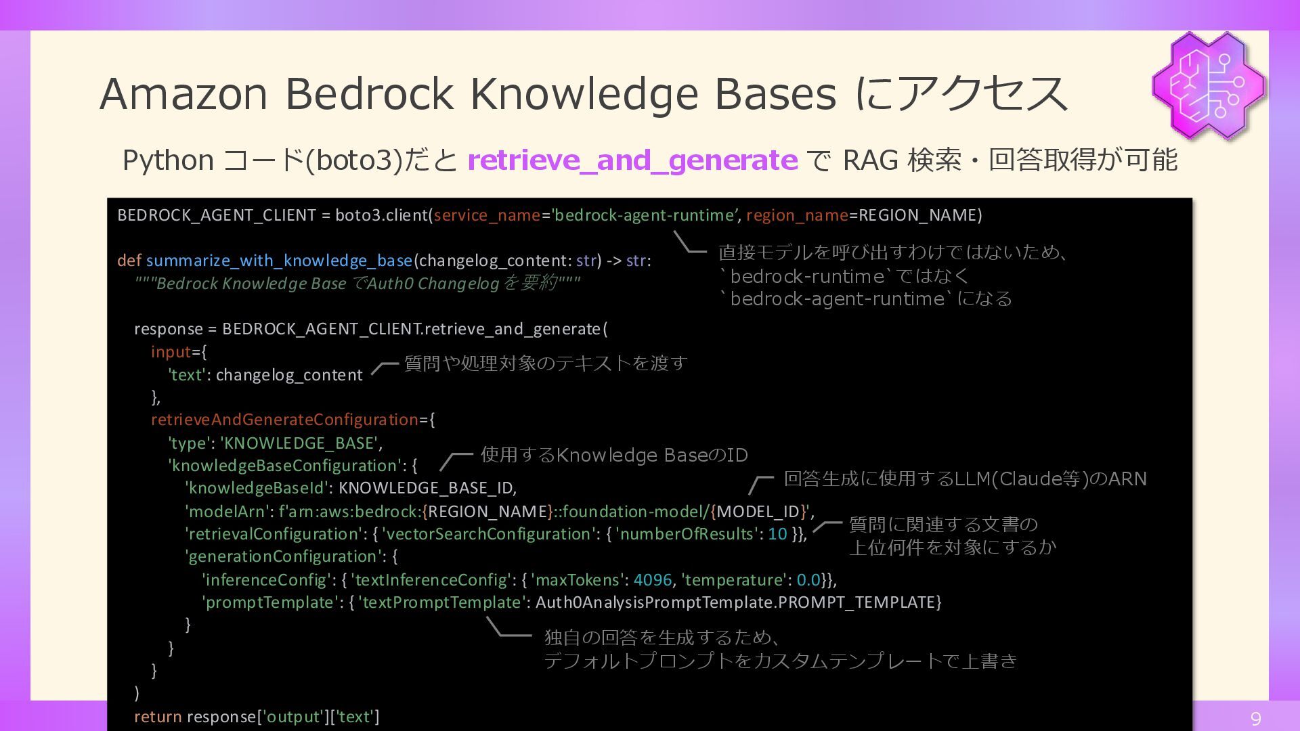Click the annotation about the LLM ARN
The width and height of the screenshot is (1300, 731).
coord(965,479)
